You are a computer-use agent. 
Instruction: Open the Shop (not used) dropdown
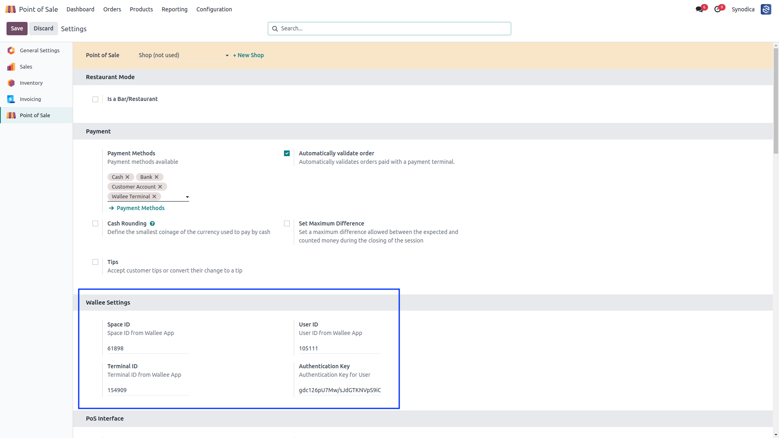pyautogui.click(x=184, y=55)
